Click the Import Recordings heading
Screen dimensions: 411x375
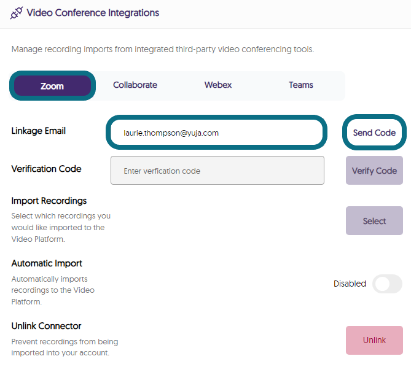[49, 201]
